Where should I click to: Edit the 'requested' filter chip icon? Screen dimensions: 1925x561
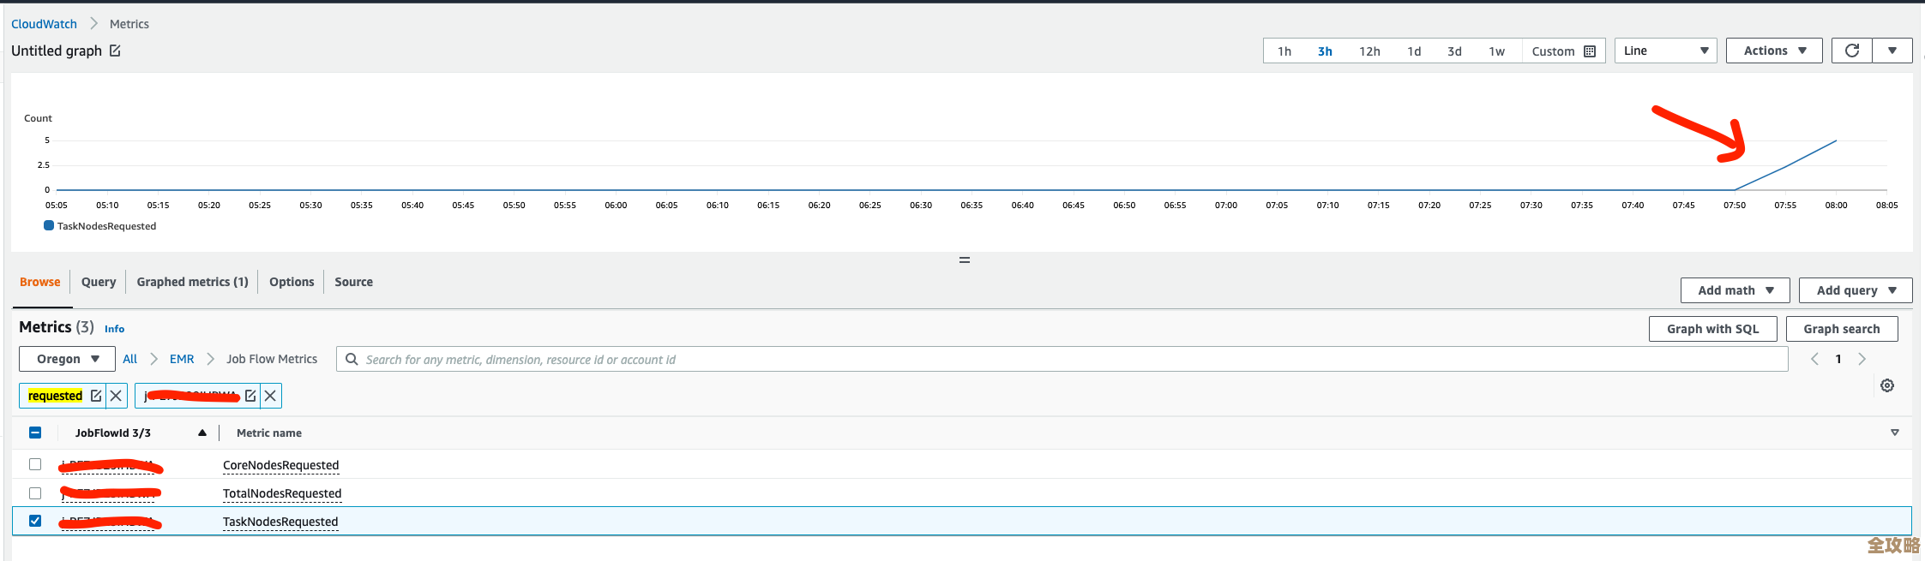click(x=96, y=396)
